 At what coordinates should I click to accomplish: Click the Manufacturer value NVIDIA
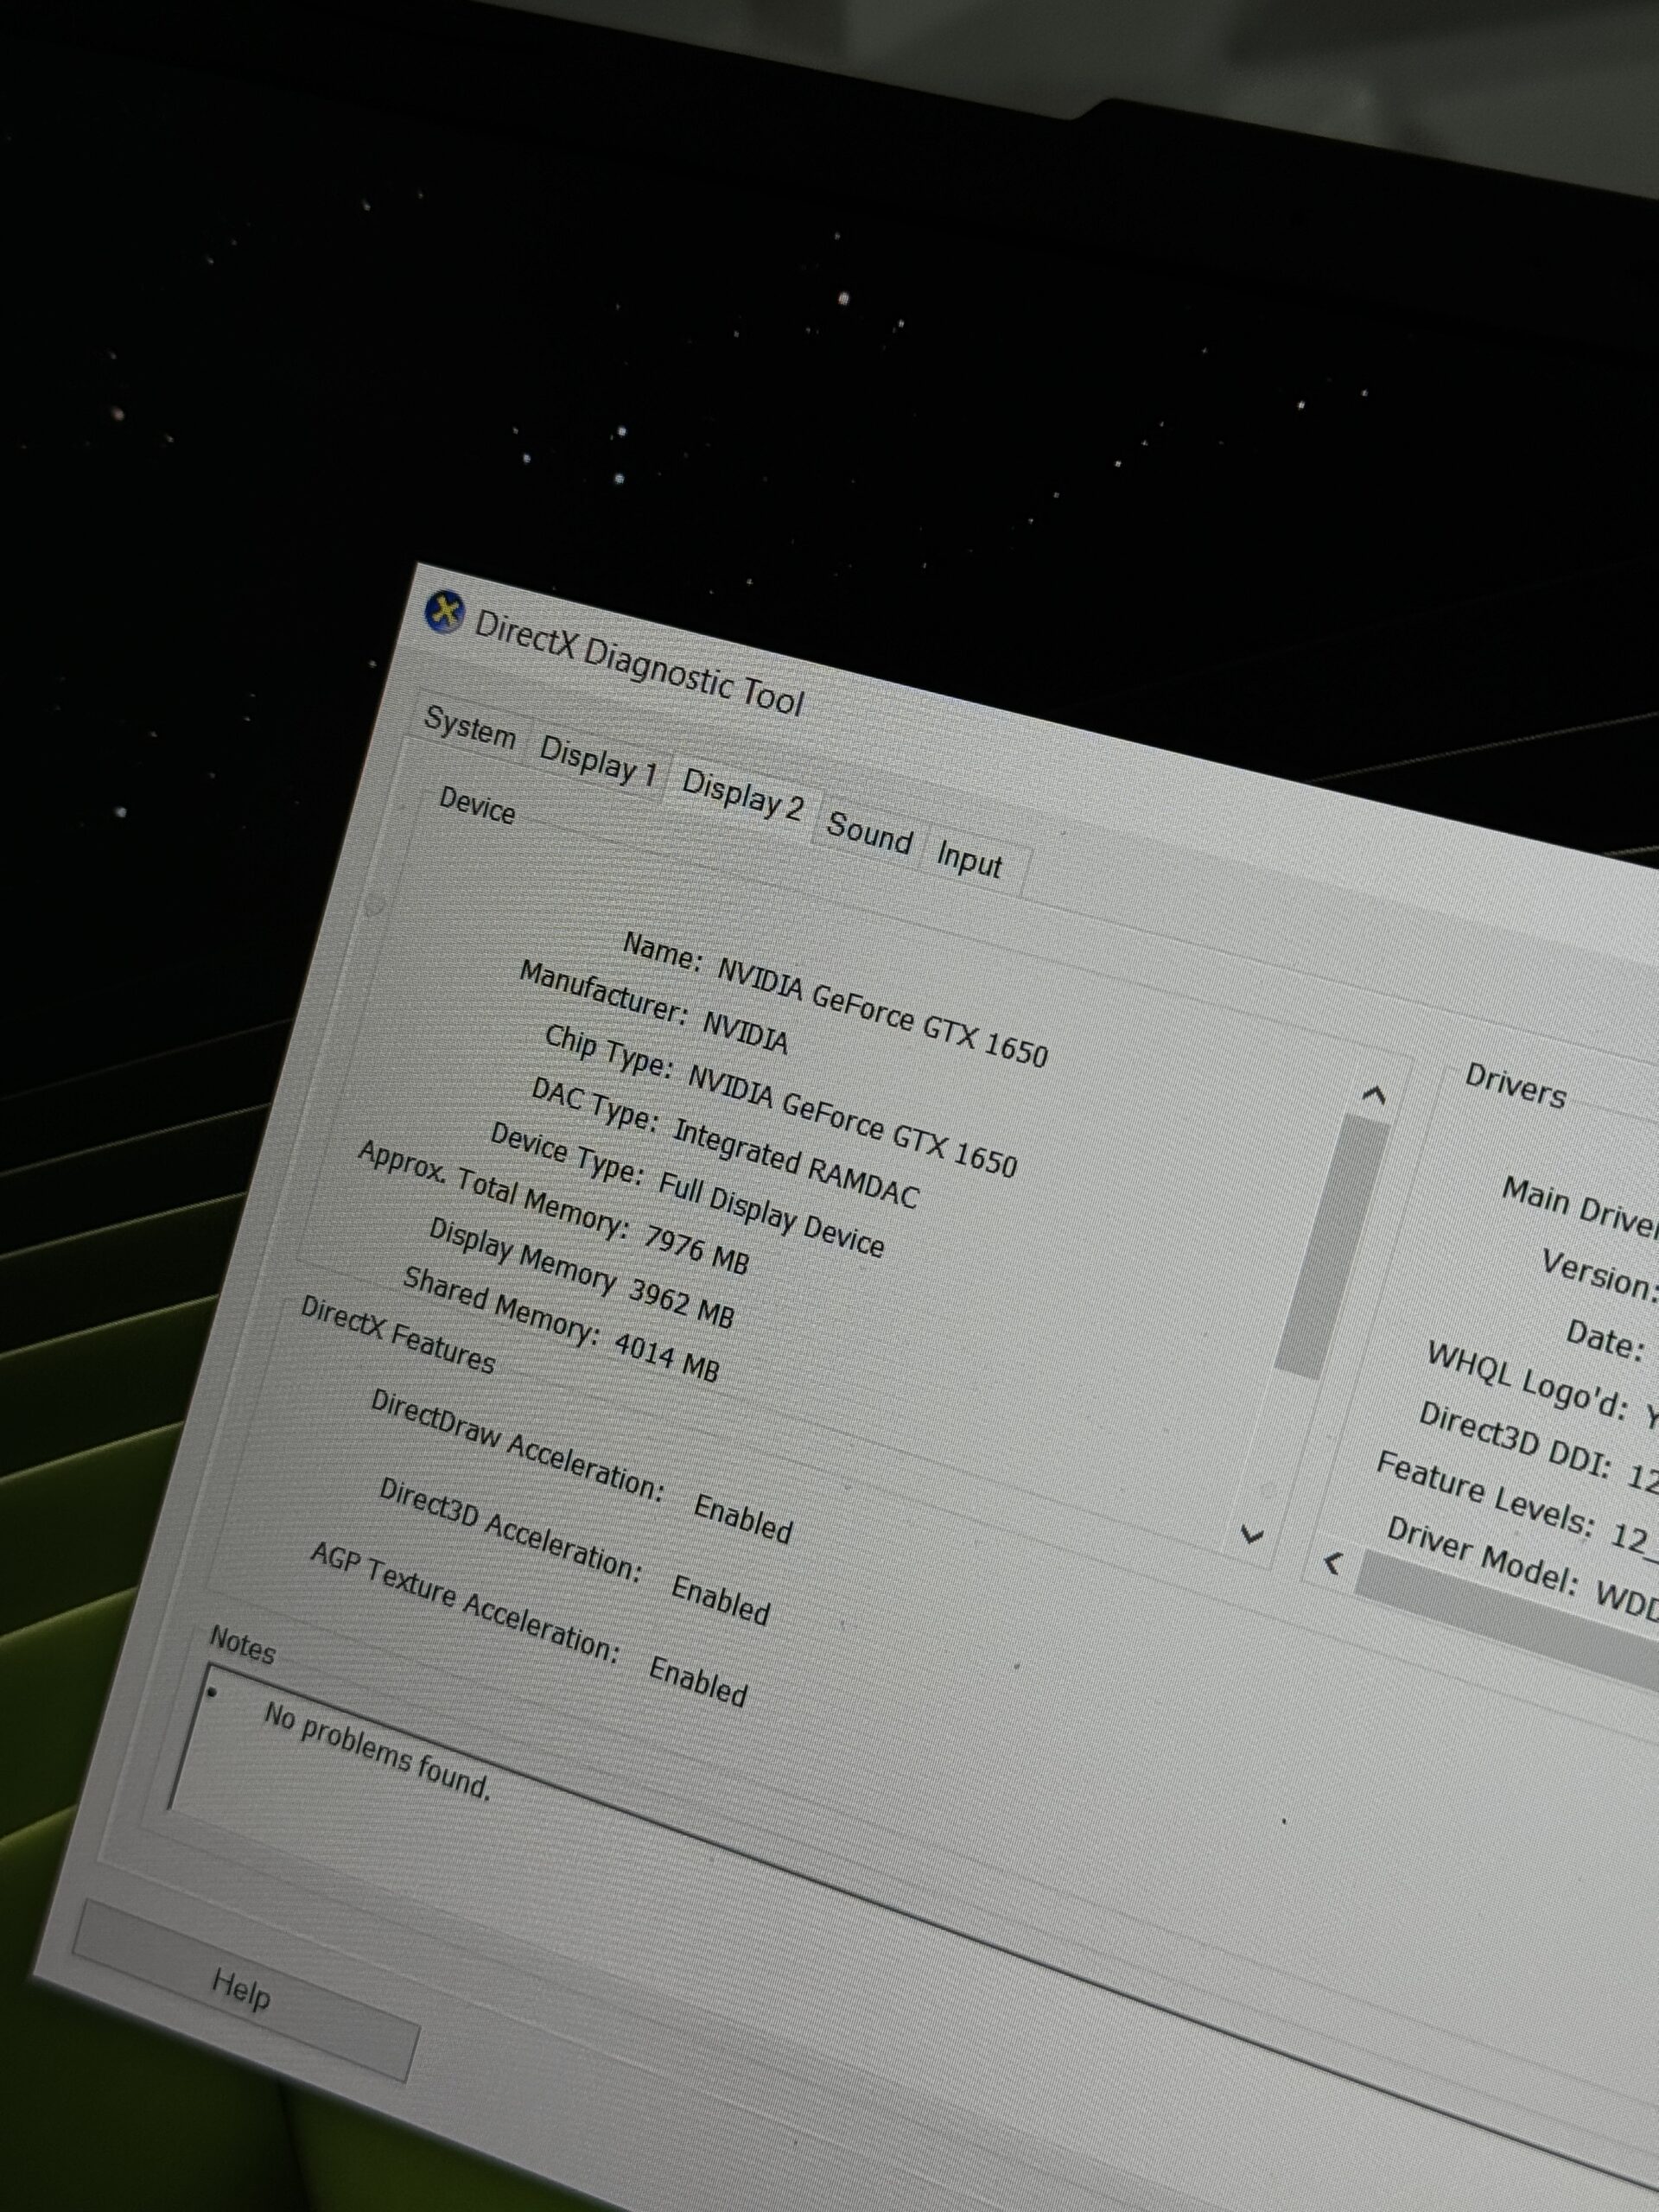(x=746, y=1032)
